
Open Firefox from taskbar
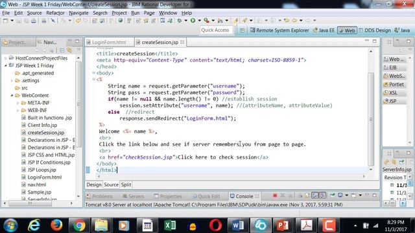pos(56,225)
